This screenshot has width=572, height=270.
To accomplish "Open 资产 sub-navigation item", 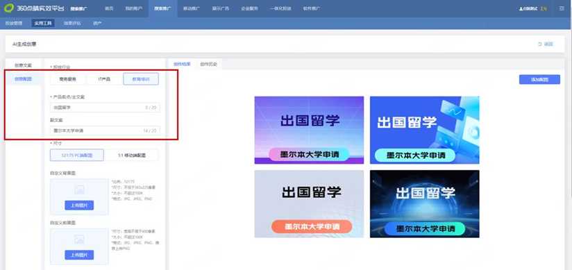I will point(97,24).
